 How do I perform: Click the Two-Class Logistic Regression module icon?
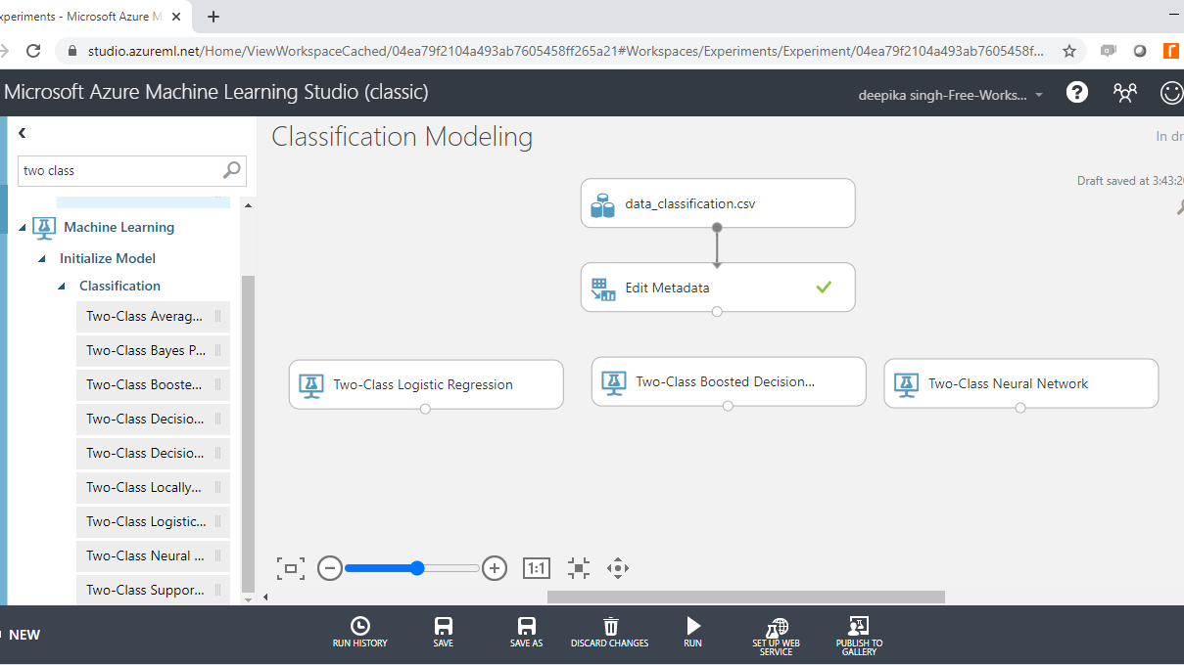point(311,384)
